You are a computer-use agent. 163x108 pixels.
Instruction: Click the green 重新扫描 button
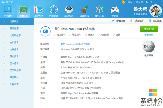click(149, 29)
